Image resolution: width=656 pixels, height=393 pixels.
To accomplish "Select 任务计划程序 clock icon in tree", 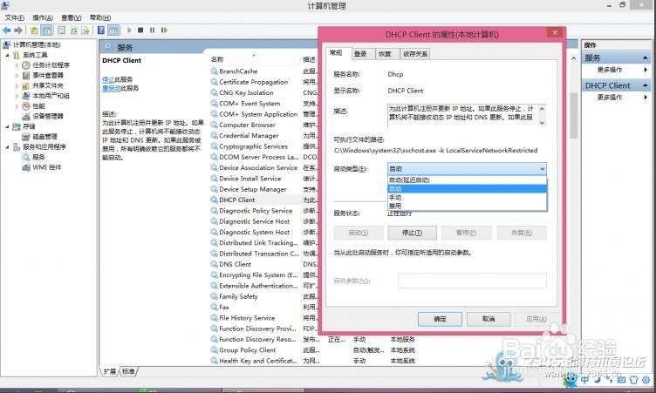I will (x=26, y=64).
